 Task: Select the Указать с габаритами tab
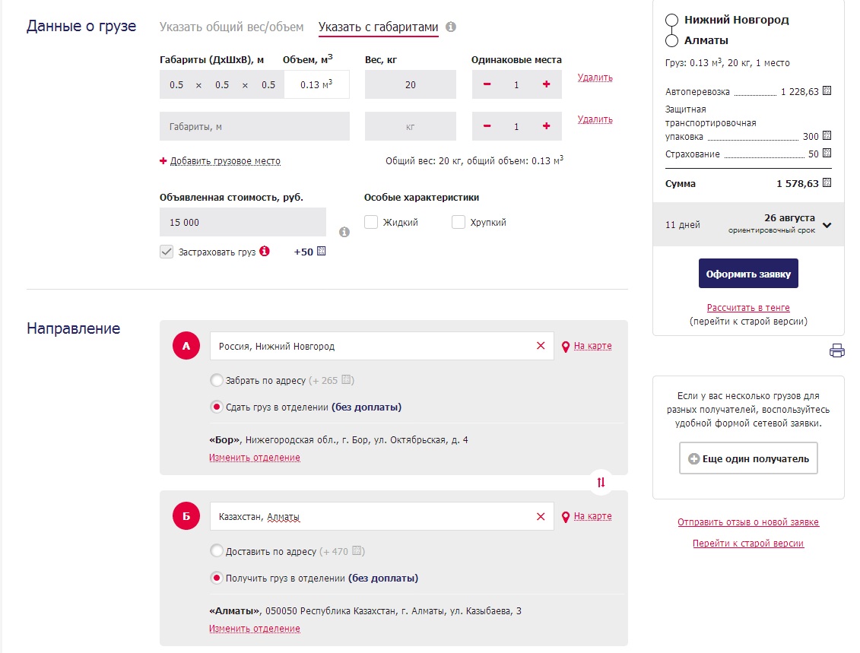pos(378,27)
